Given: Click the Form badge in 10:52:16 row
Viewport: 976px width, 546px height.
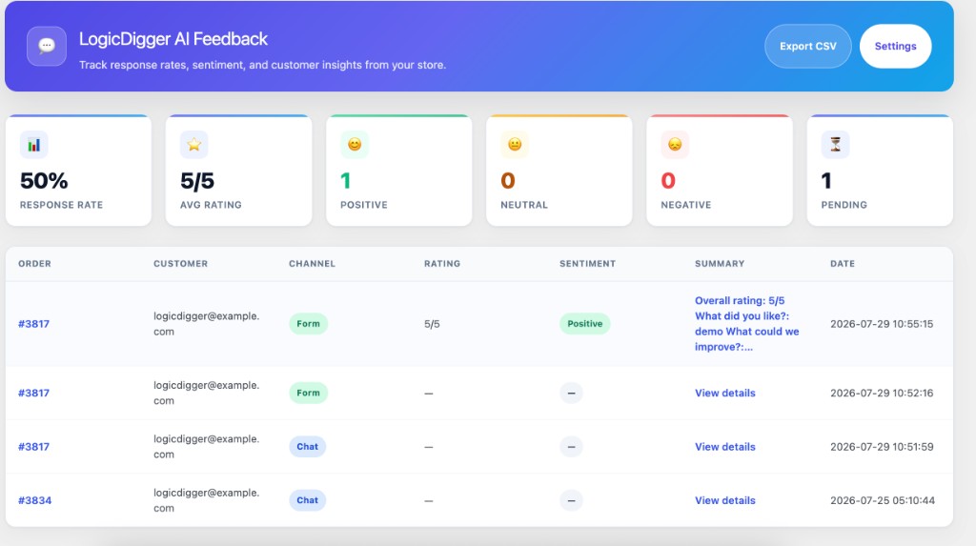Looking at the screenshot, I should [308, 393].
